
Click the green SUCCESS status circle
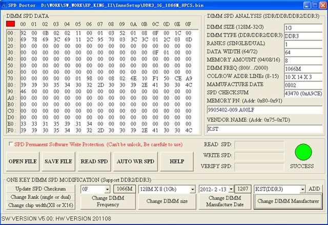303,152
